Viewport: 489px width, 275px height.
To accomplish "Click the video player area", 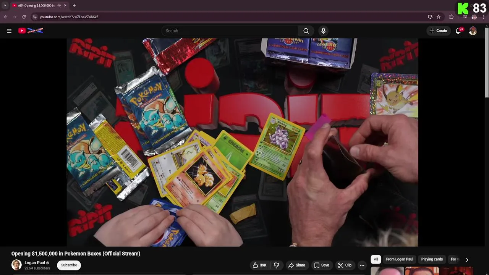I will 243,142.
